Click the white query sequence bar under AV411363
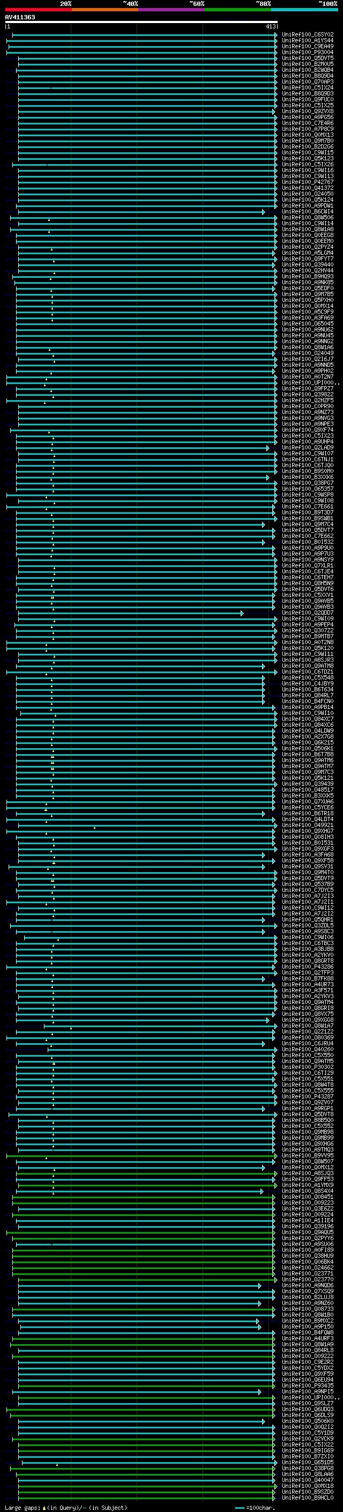The width and height of the screenshot is (343, 1512). (x=141, y=23)
